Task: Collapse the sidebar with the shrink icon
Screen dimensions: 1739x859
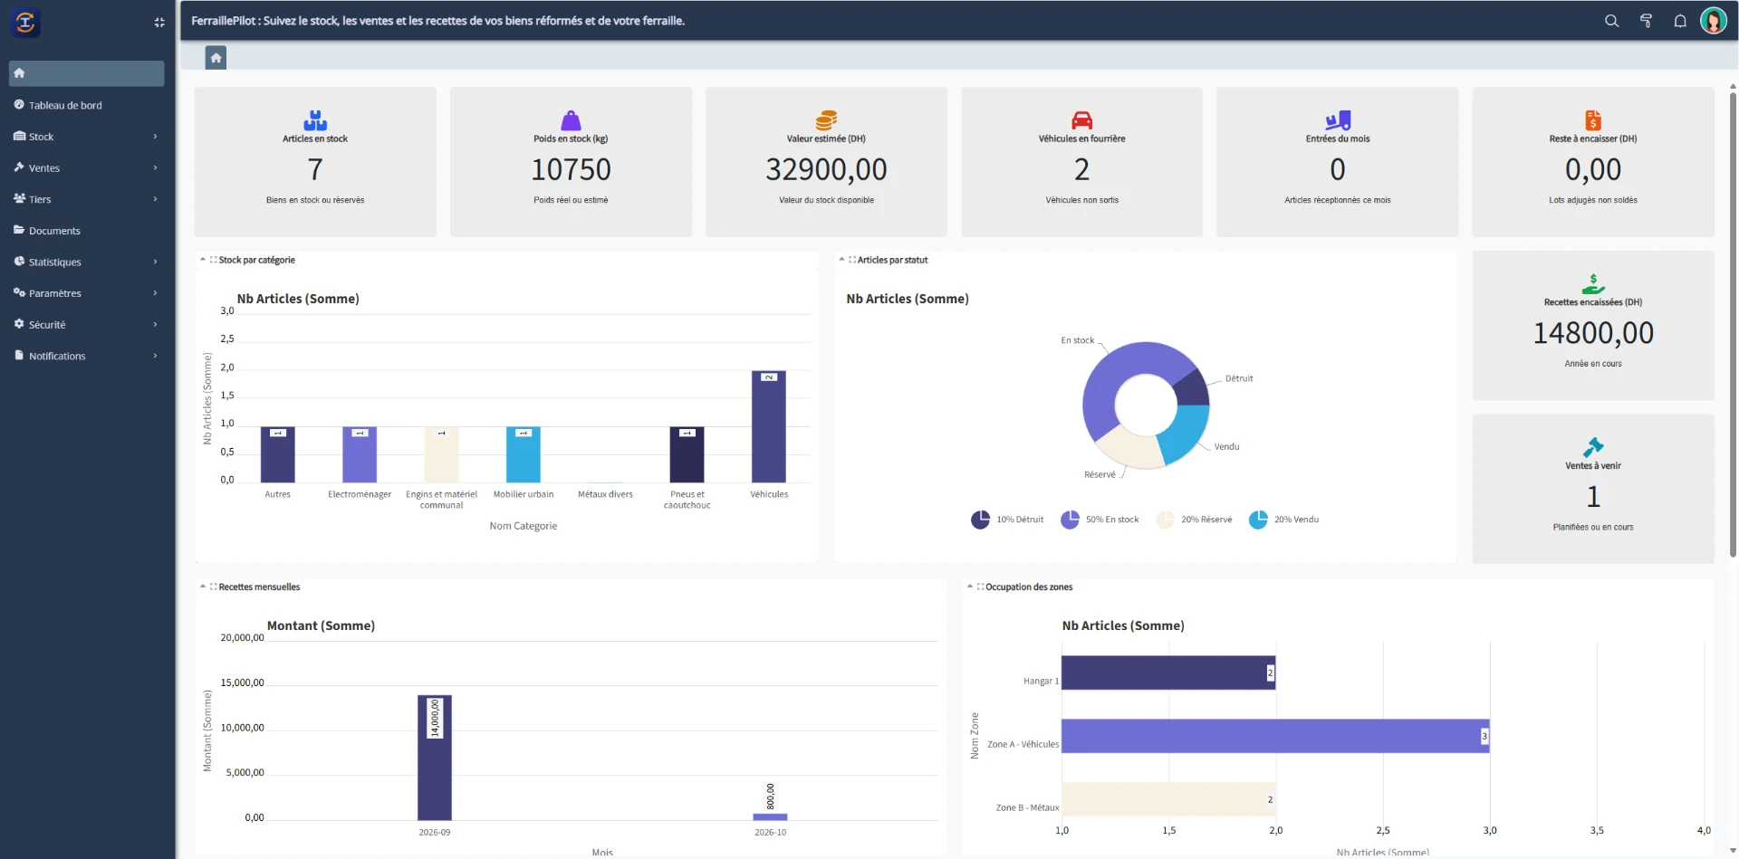Action: click(x=159, y=23)
